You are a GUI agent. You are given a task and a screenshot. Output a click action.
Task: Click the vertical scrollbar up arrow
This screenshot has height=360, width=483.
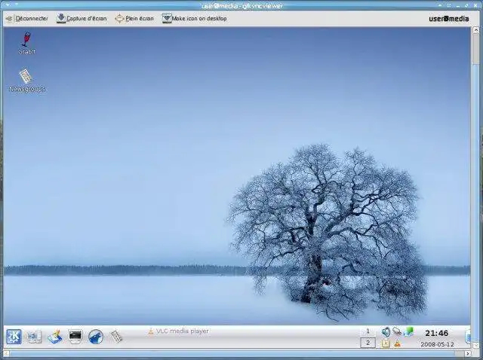476,30
